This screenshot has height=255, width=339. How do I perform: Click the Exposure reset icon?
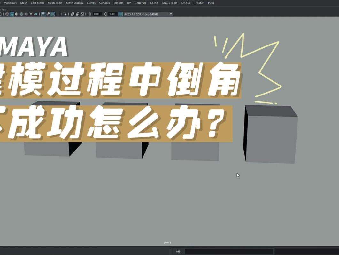[90, 14]
